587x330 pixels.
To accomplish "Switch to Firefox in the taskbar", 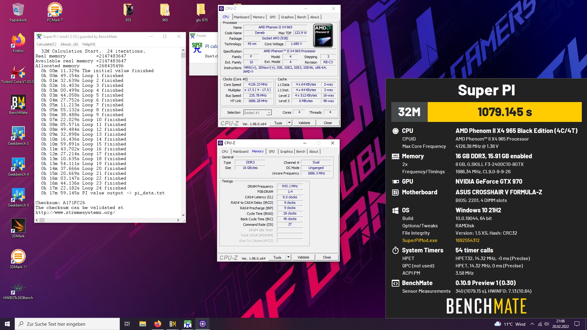I will 158,324.
